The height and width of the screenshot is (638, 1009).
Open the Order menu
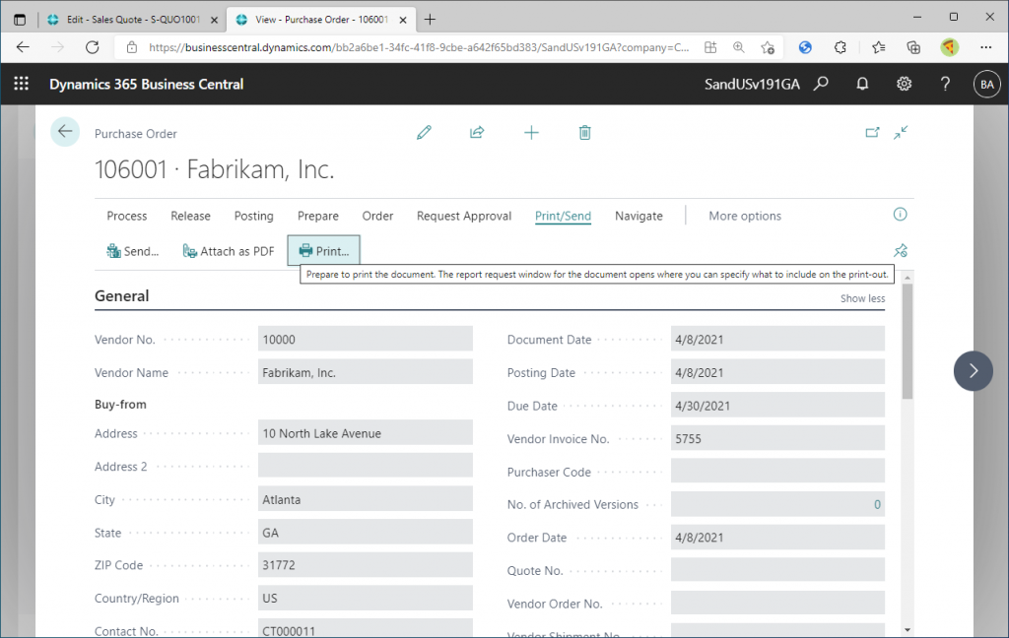point(377,216)
